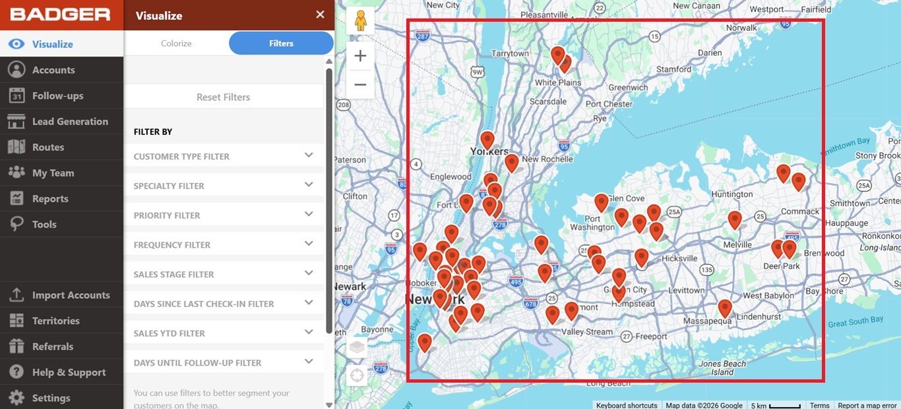Open the Routes menu item

pos(61,147)
